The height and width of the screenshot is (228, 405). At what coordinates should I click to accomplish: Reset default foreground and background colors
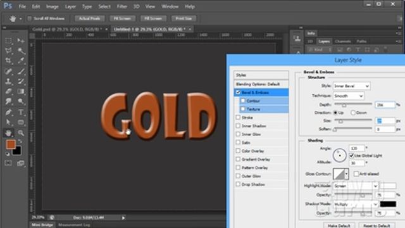8,154
